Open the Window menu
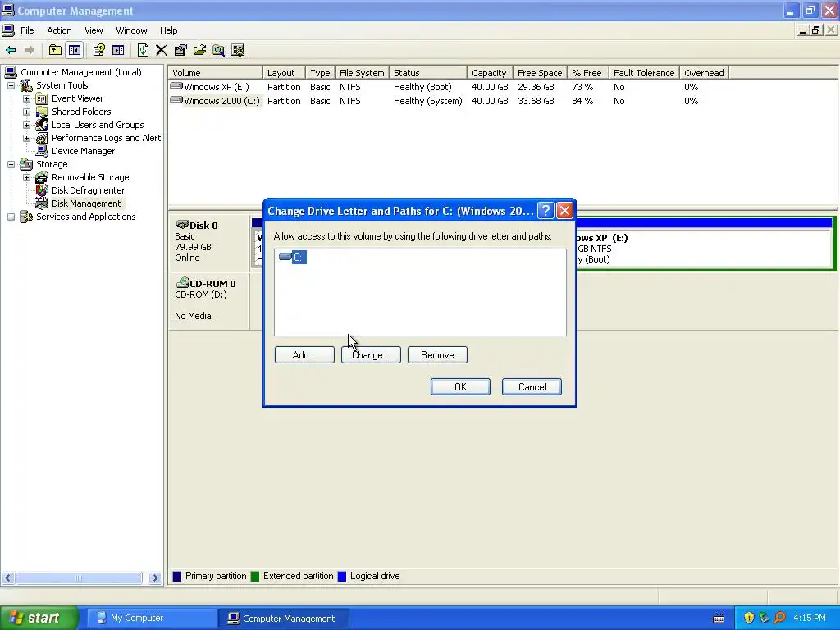Viewport: 840px width, 630px height. click(131, 30)
